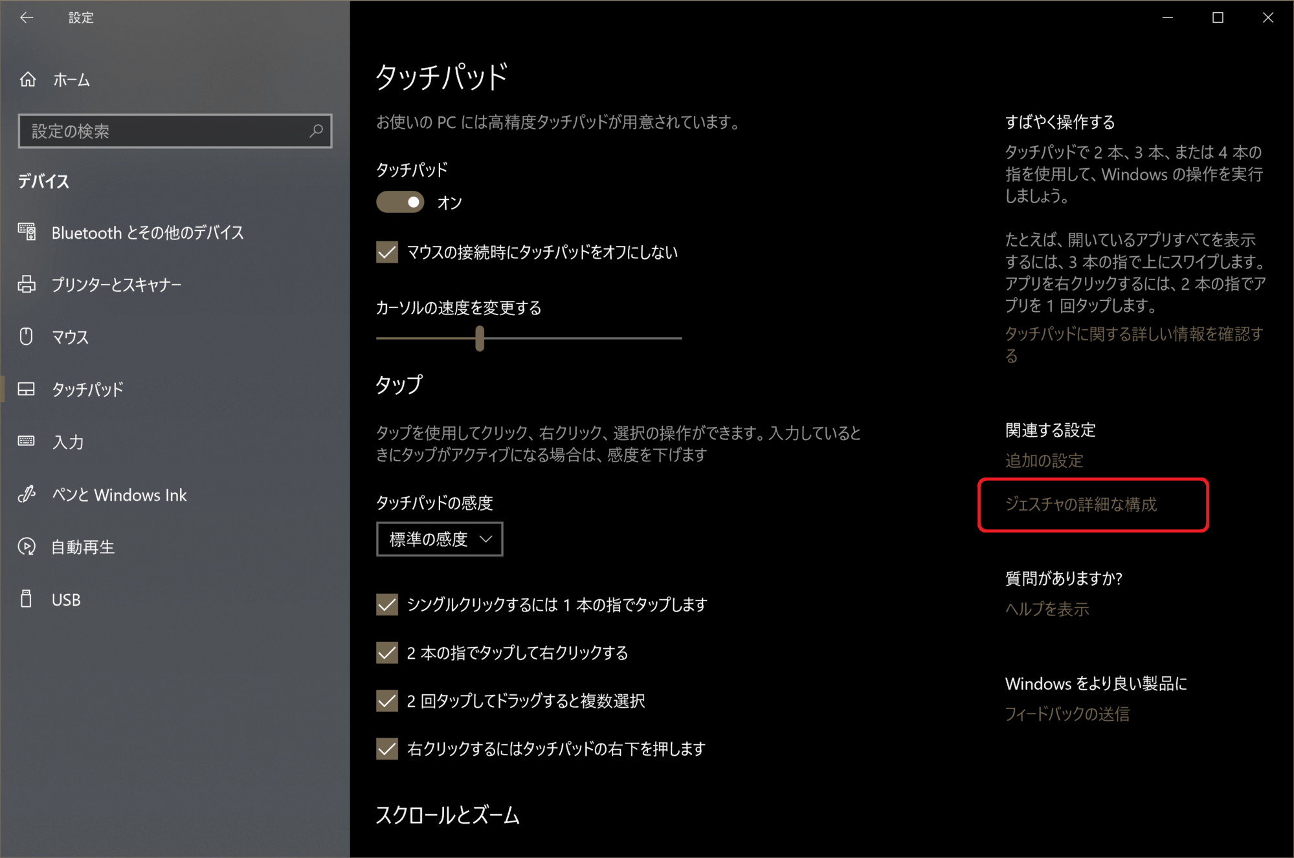This screenshot has width=1294, height=858.
Task: Click the pen and Windows Ink icon
Action: point(27,494)
